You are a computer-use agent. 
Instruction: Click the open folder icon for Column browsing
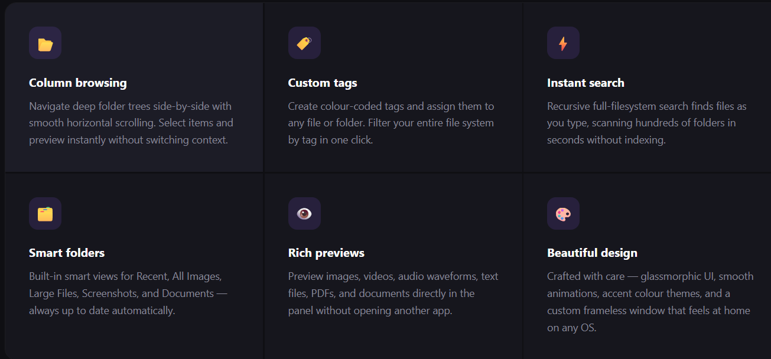[45, 43]
